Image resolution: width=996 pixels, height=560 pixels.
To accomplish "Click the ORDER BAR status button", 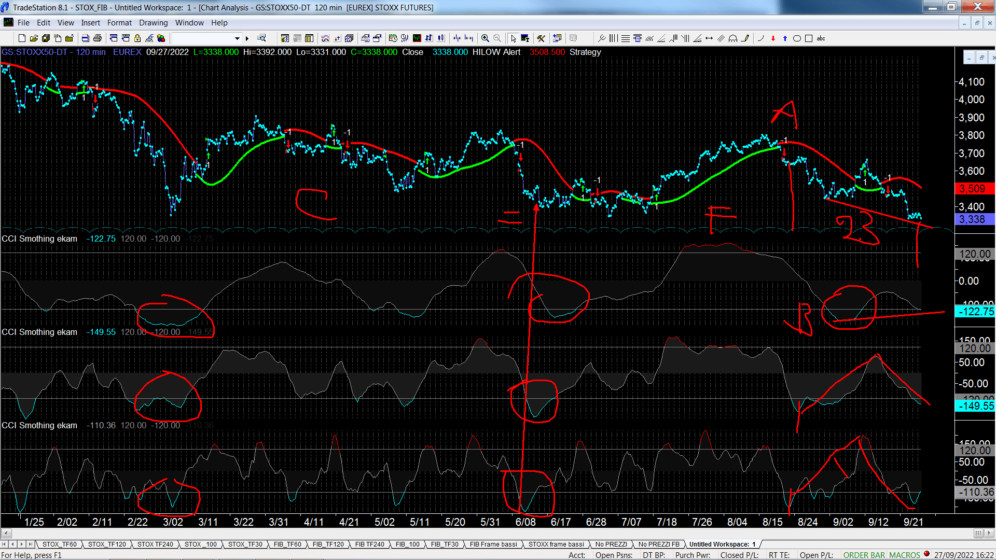I will 864,555.
